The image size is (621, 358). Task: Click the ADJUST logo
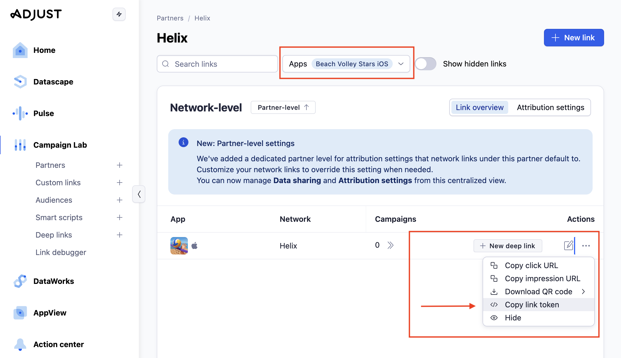click(x=36, y=14)
